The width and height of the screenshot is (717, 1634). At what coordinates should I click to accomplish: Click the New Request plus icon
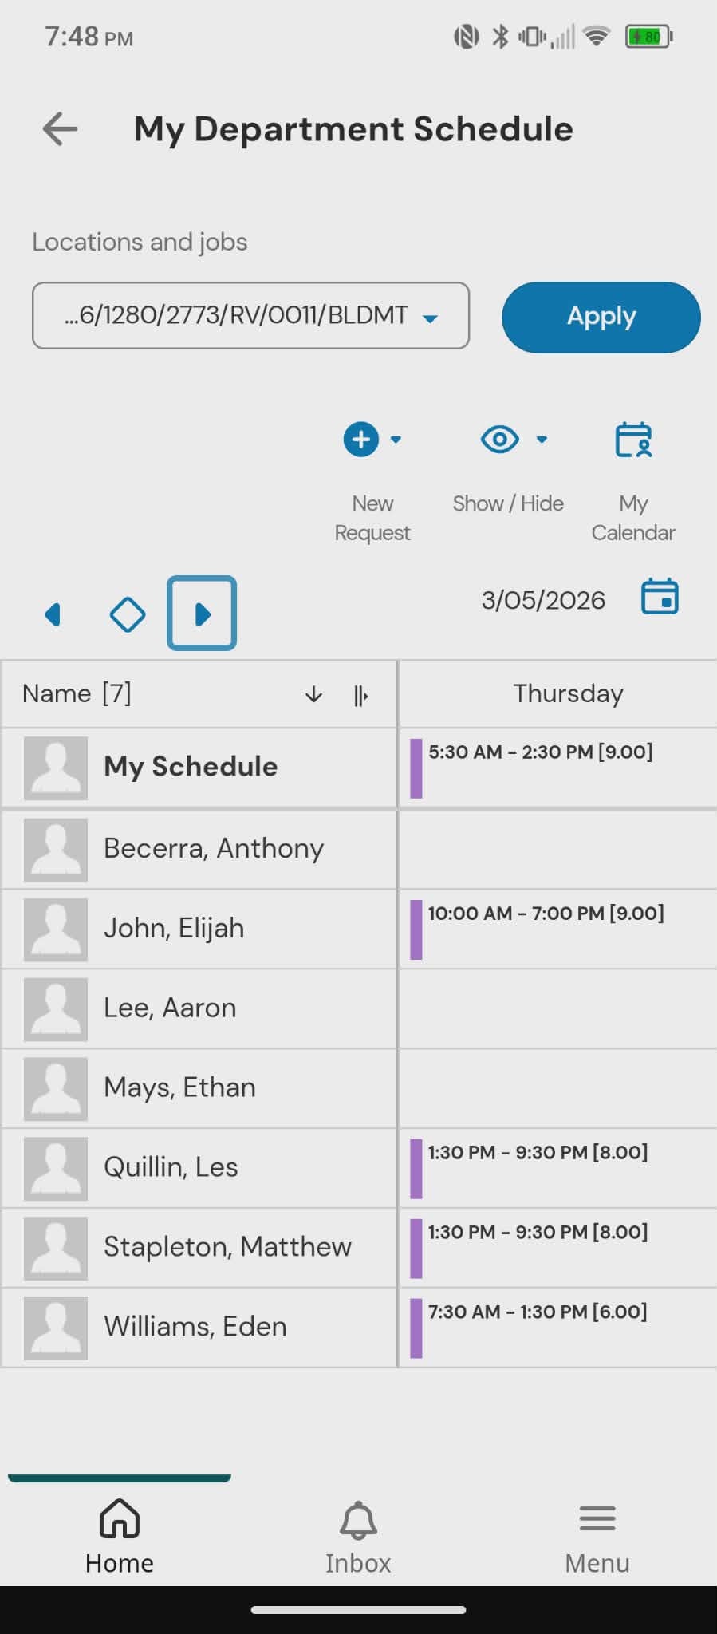click(360, 440)
